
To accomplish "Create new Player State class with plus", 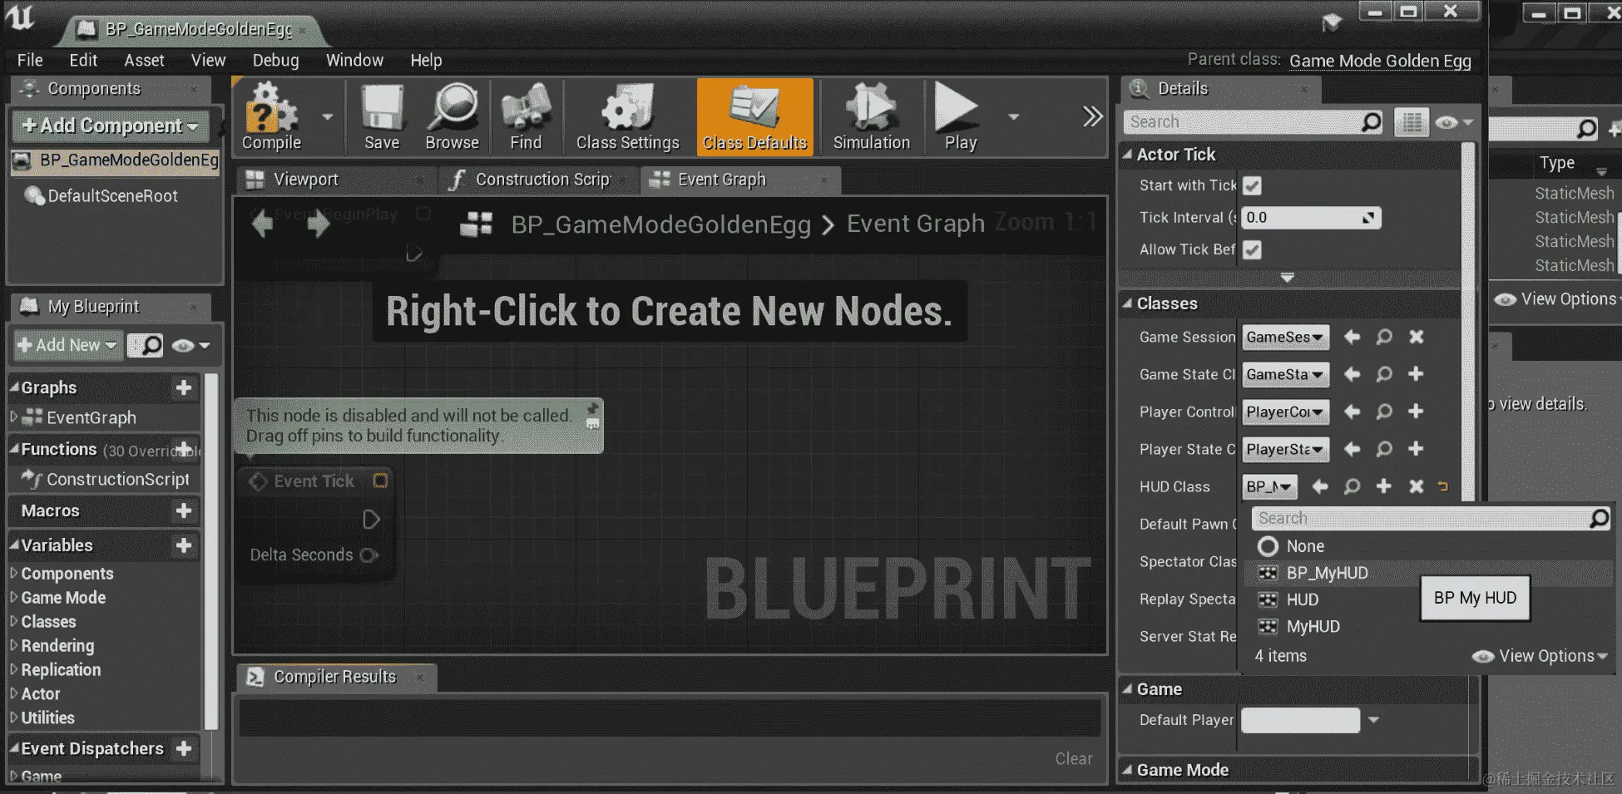I will [x=1416, y=449].
